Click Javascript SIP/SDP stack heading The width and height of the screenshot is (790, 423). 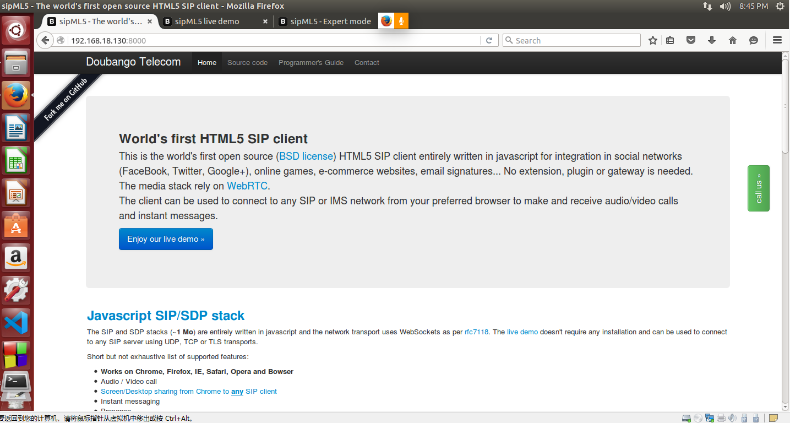point(166,316)
